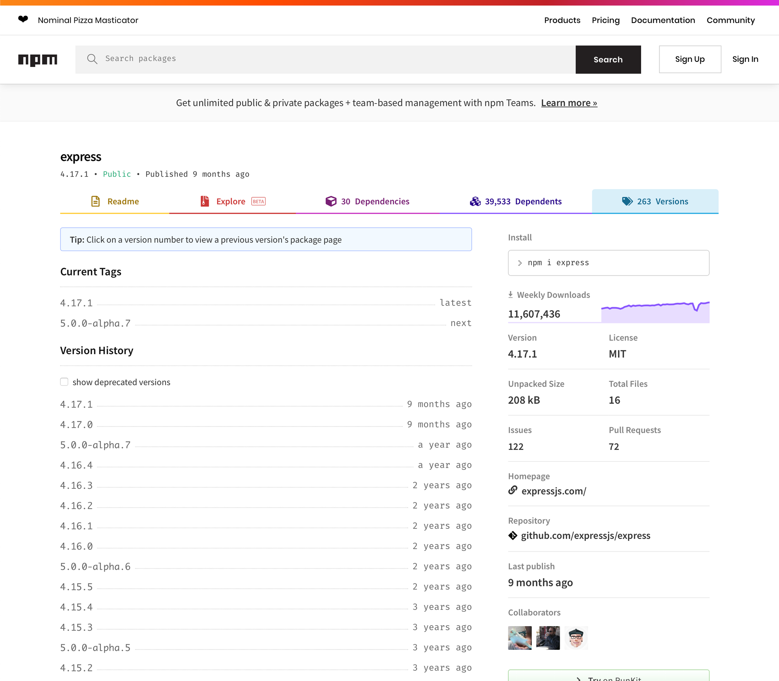Click the Versions tags icon
The image size is (779, 681).
(627, 201)
